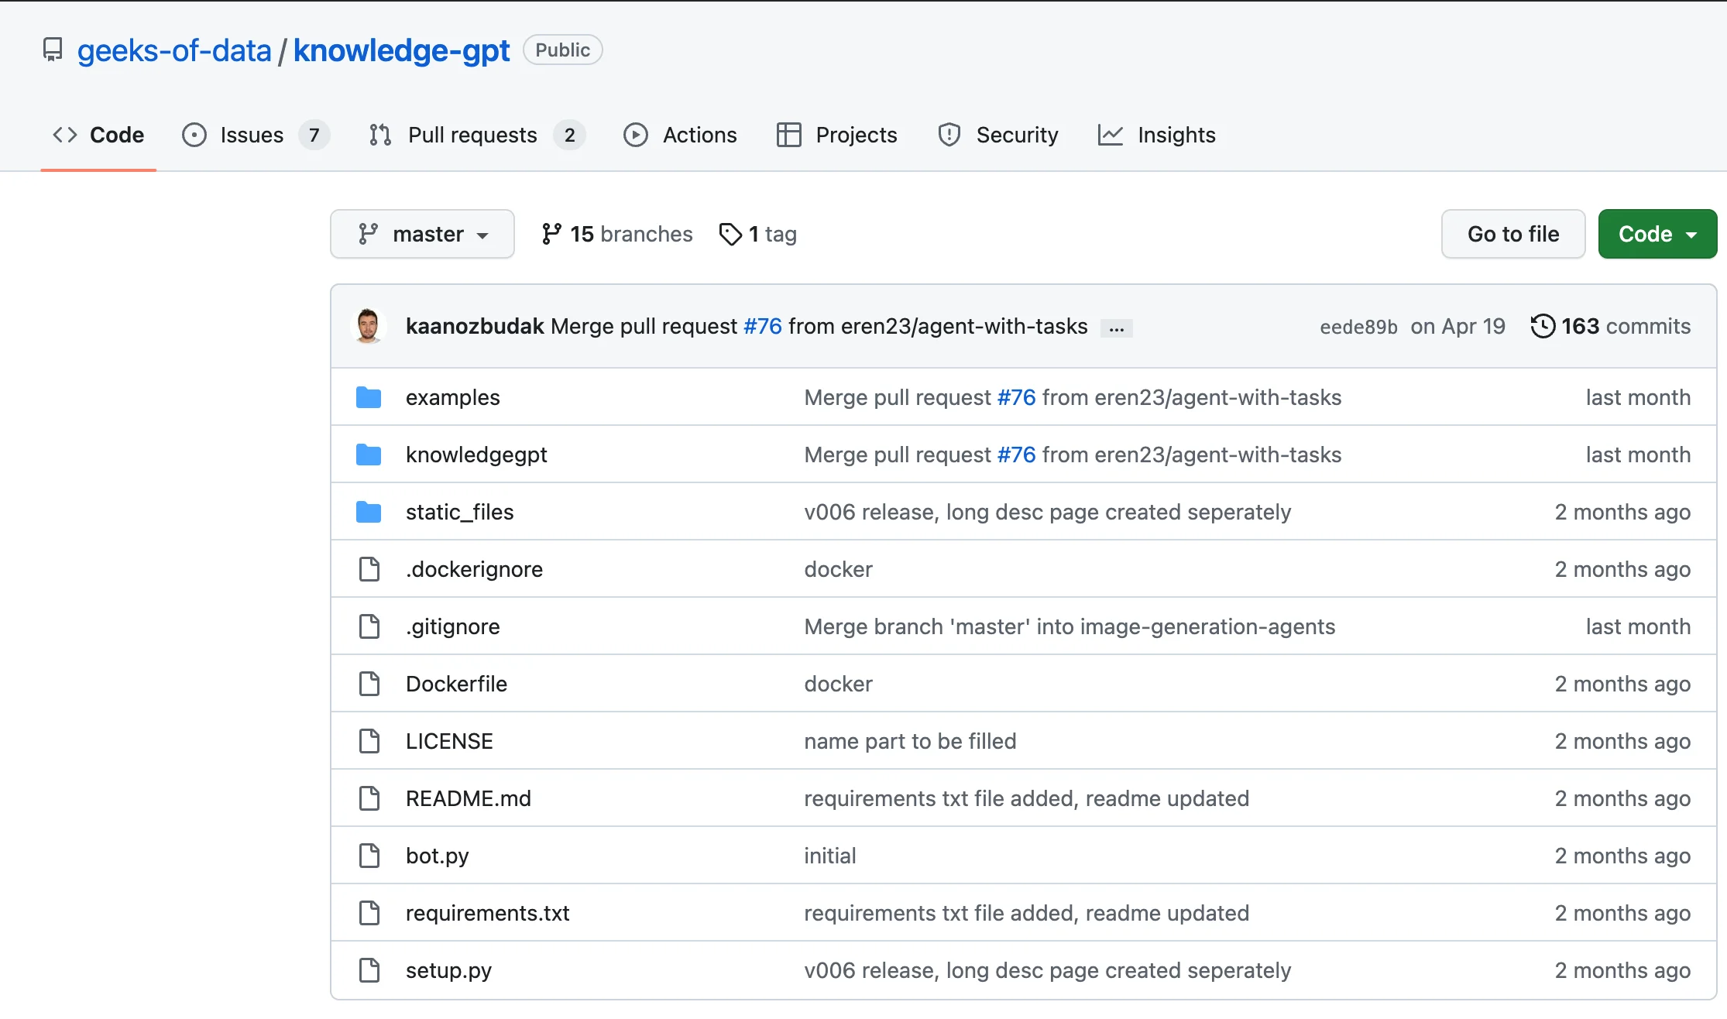Click kaanozbudak's avatar thumbnail

point(369,326)
